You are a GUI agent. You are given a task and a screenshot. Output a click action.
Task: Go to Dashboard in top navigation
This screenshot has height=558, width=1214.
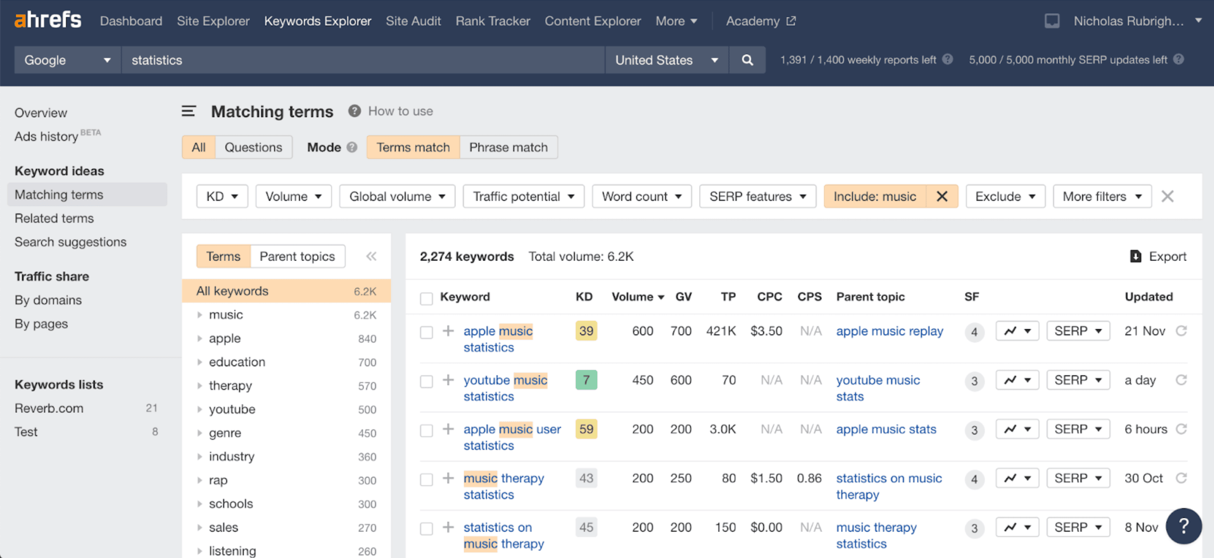tap(131, 21)
